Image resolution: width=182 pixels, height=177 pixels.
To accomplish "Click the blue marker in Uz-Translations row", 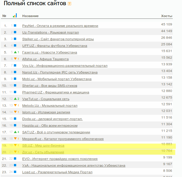I will 15,32.
